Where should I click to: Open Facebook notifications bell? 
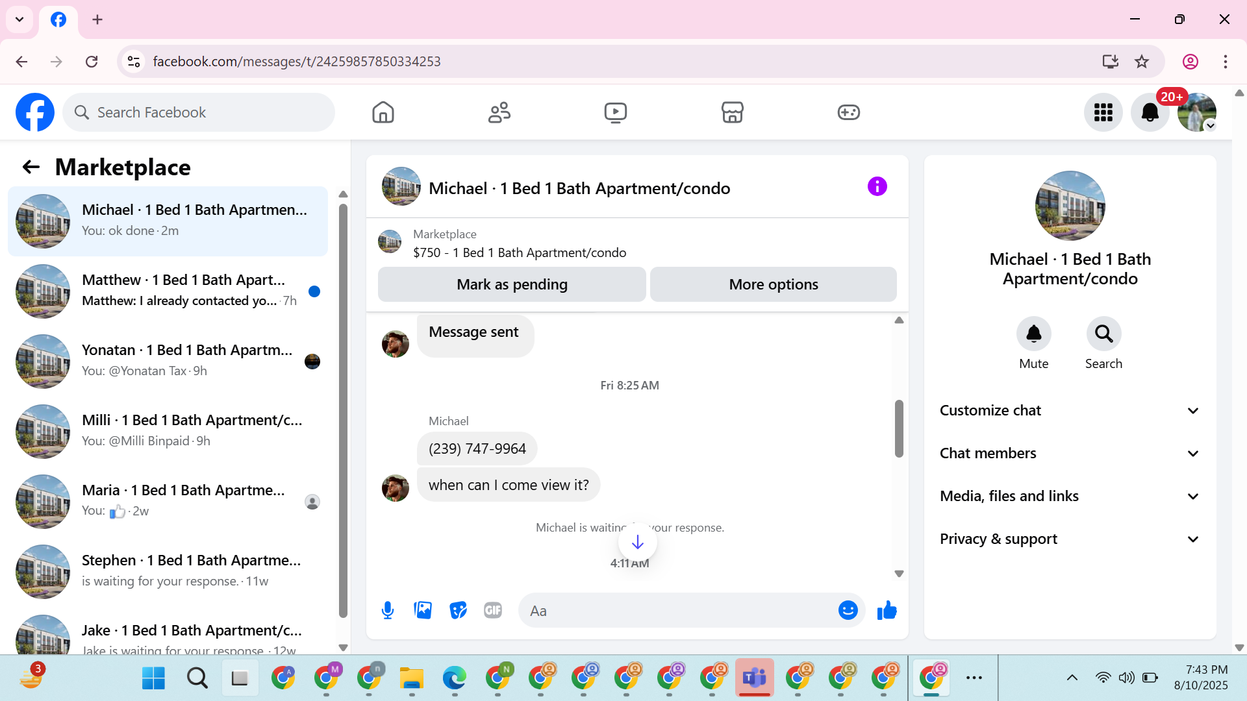point(1150,112)
